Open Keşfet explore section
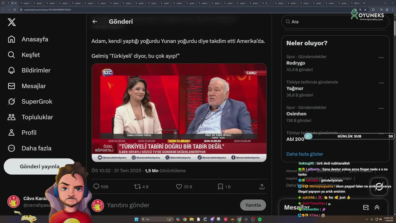This screenshot has width=396, height=223. pyautogui.click(x=24, y=55)
